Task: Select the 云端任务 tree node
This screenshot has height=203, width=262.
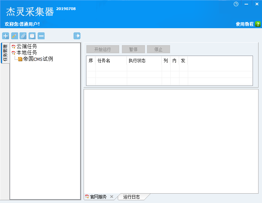Action: (27, 46)
